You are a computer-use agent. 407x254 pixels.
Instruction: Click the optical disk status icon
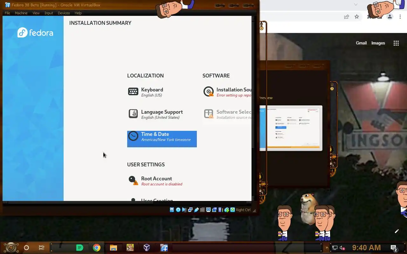coord(178,210)
